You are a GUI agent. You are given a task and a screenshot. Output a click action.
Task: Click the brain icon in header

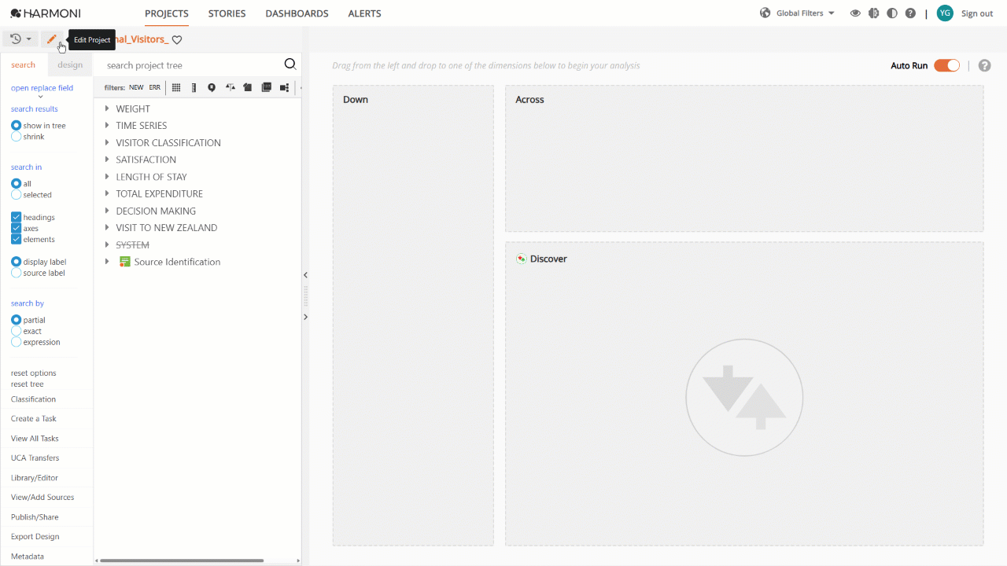[874, 13]
